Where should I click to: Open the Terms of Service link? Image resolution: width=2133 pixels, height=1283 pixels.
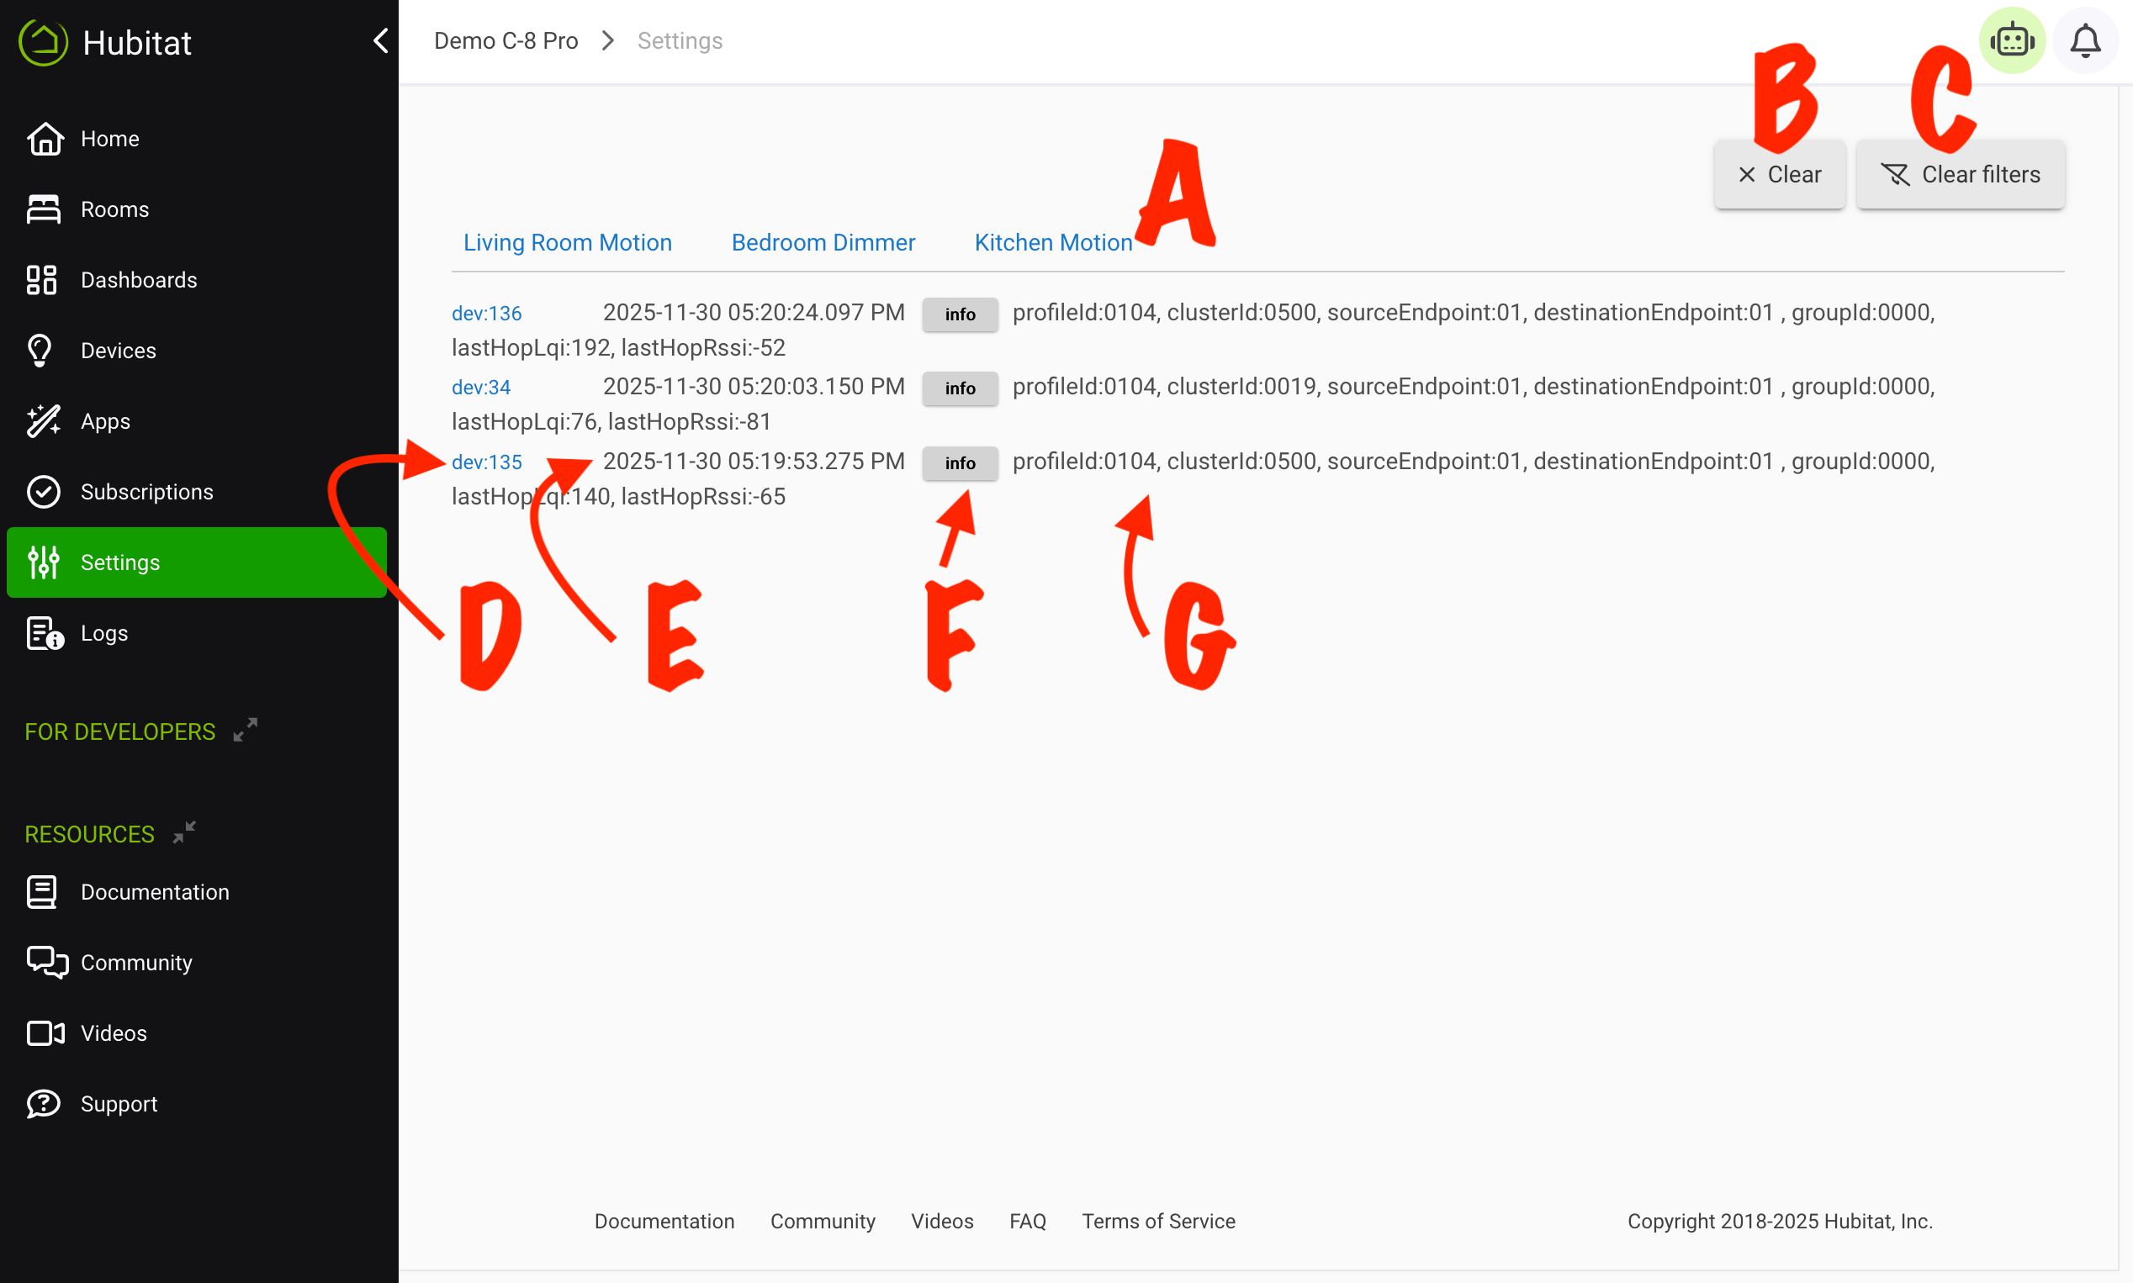[x=1158, y=1221]
